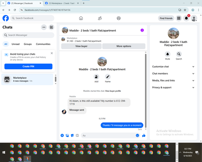This screenshot has width=202, height=162.
Task: Open the Chrome profile icon
Action: [x=193, y=10]
